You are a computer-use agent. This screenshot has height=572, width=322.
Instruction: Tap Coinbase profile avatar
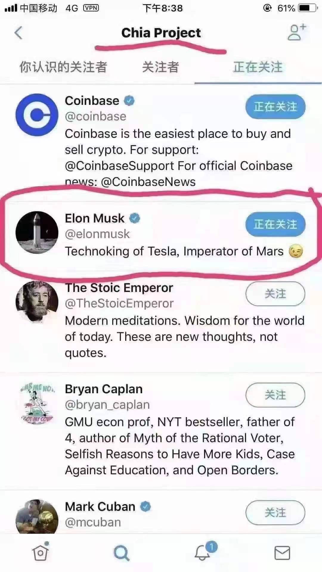click(37, 115)
